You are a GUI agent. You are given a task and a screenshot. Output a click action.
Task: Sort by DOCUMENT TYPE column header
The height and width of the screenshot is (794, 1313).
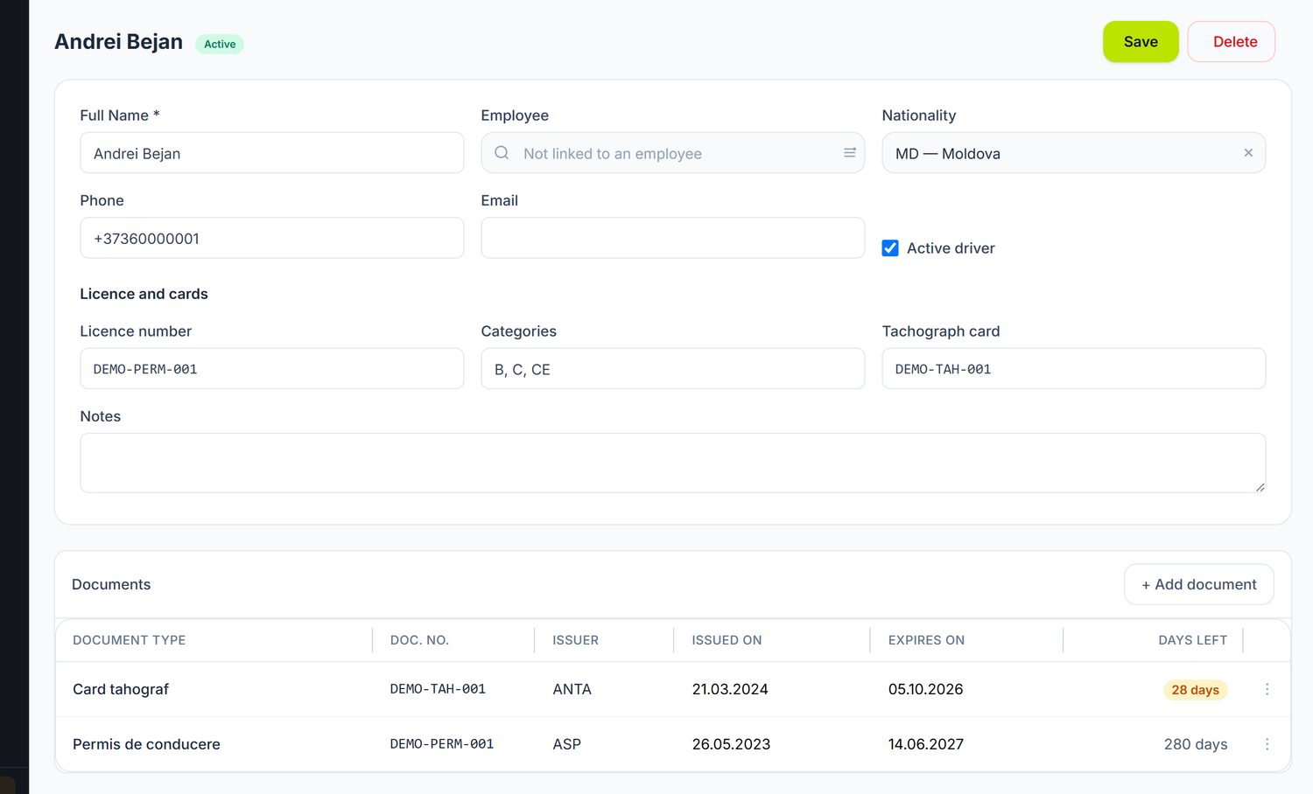point(130,640)
